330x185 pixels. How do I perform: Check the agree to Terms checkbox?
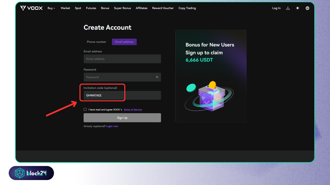click(x=85, y=109)
